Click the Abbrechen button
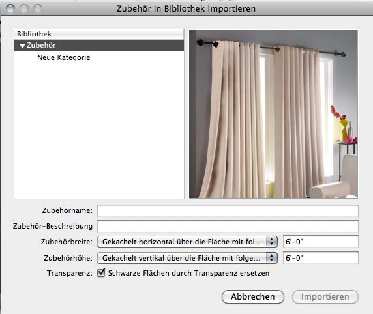 (253, 296)
